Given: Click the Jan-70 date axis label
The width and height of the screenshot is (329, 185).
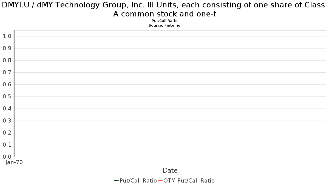Looking at the screenshot, I should [x=14, y=162].
